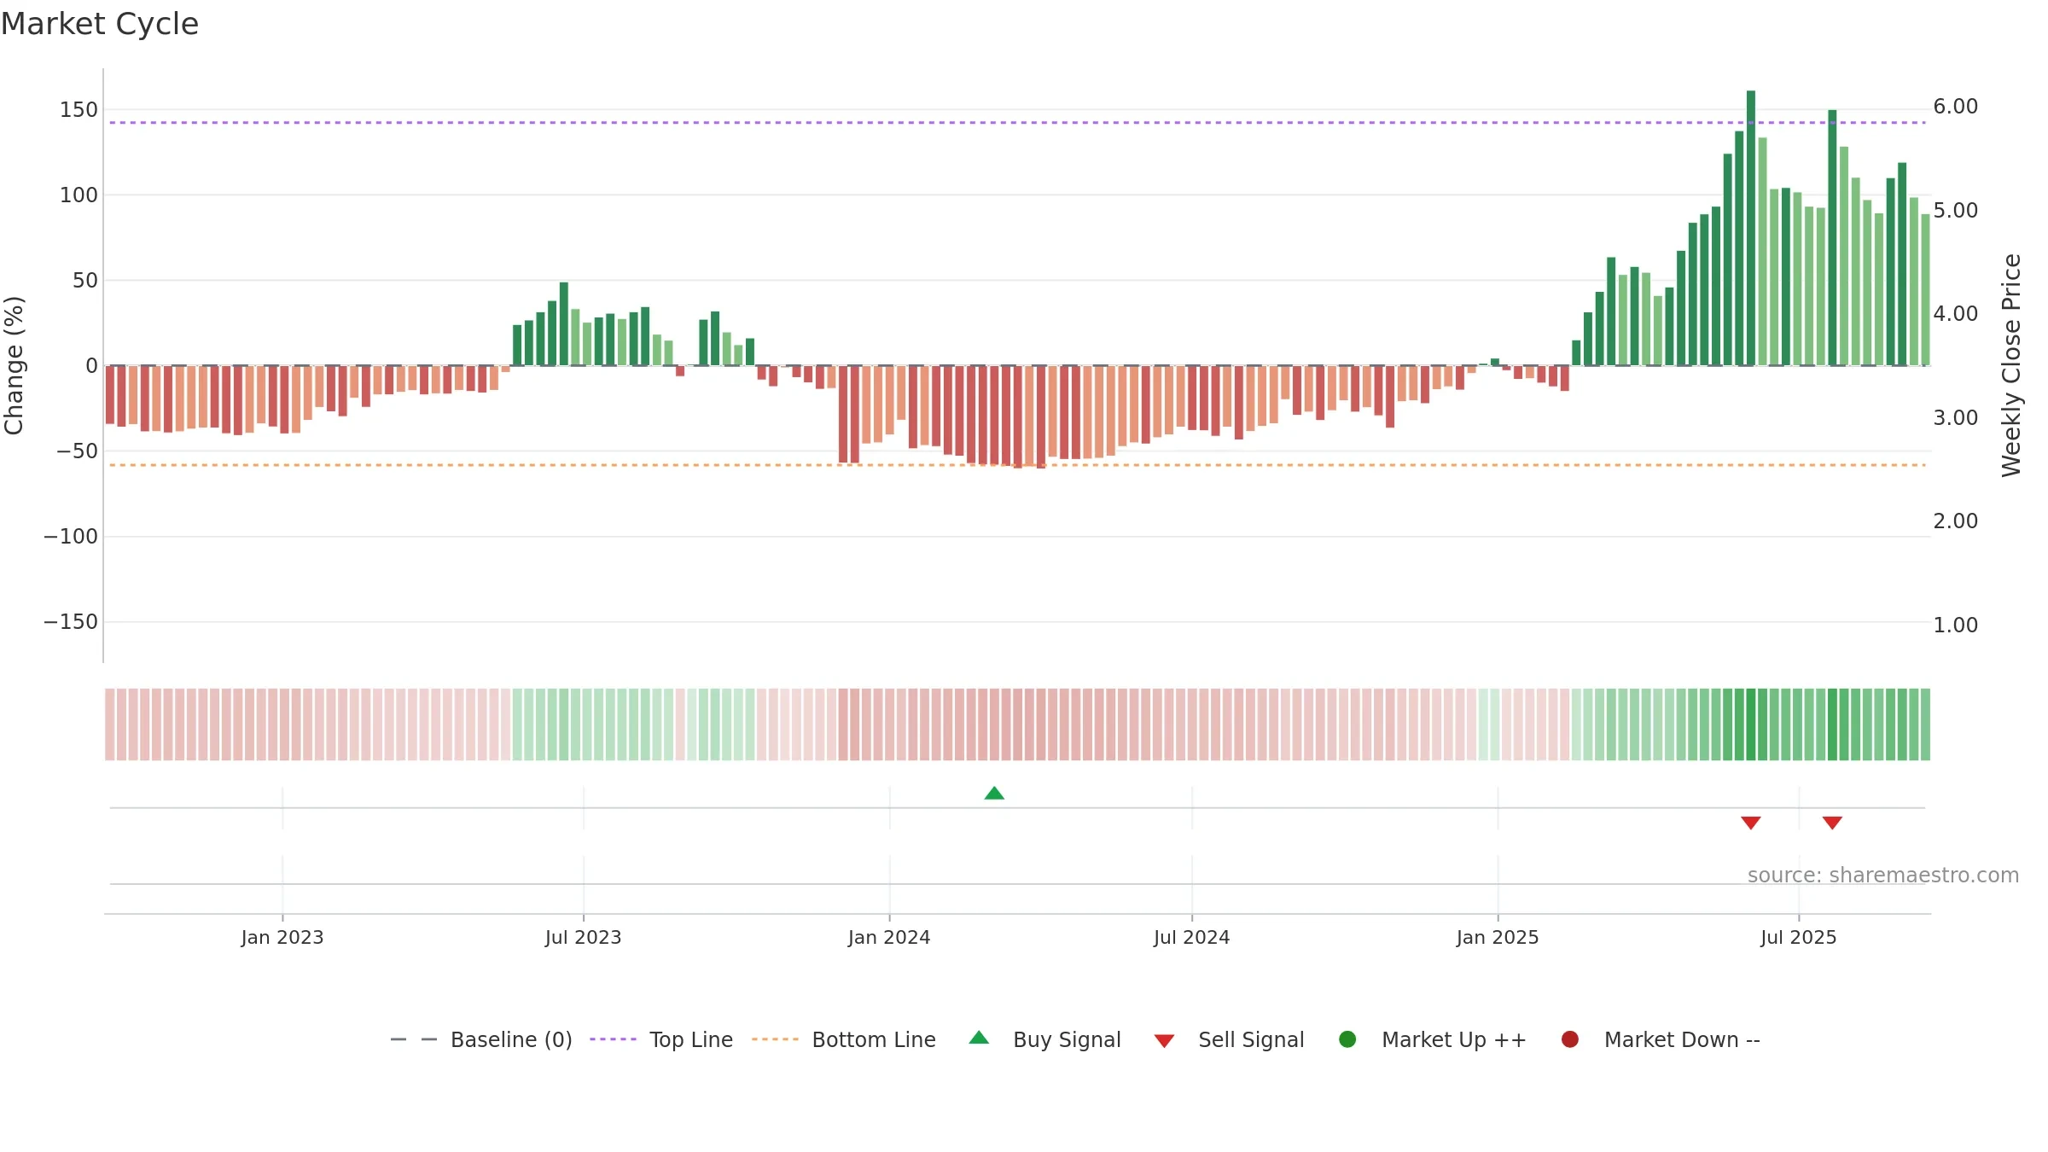Click the first red Sell Signal marker

point(1751,823)
